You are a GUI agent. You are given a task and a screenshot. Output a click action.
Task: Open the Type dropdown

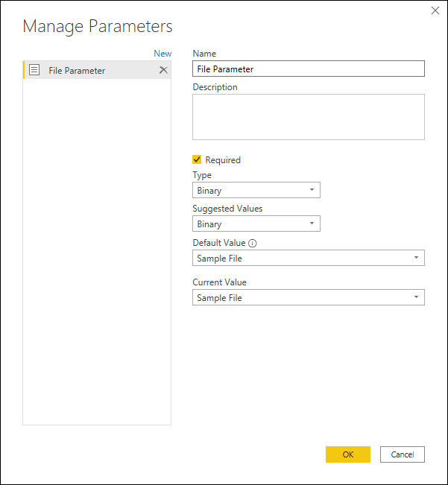256,190
